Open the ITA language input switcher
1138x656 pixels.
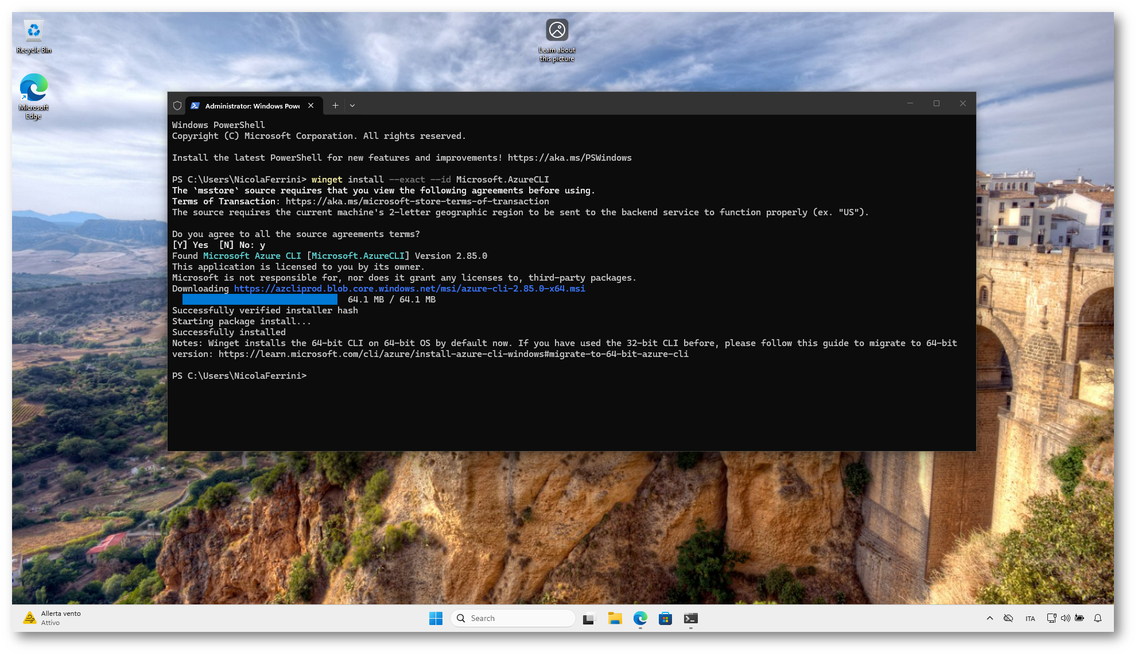1030,618
